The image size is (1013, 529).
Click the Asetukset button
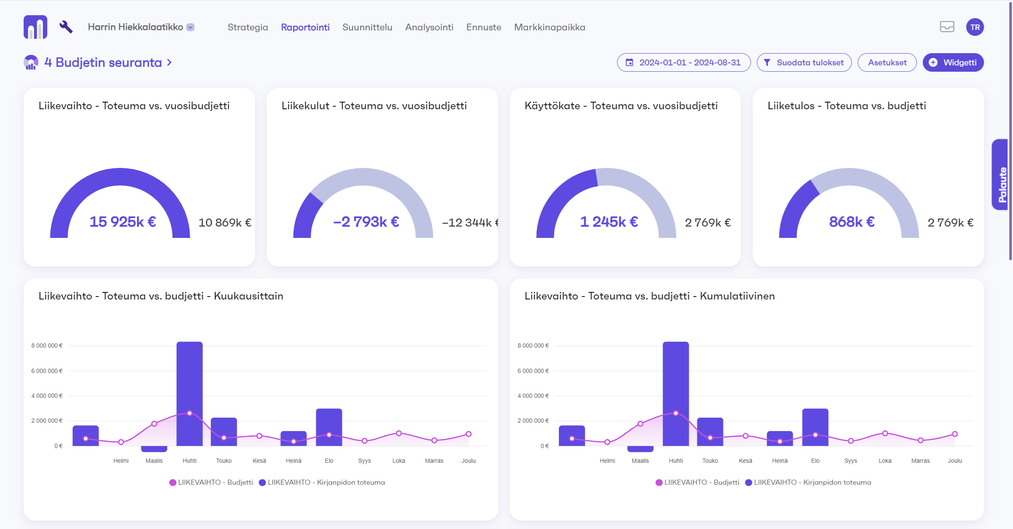point(887,62)
